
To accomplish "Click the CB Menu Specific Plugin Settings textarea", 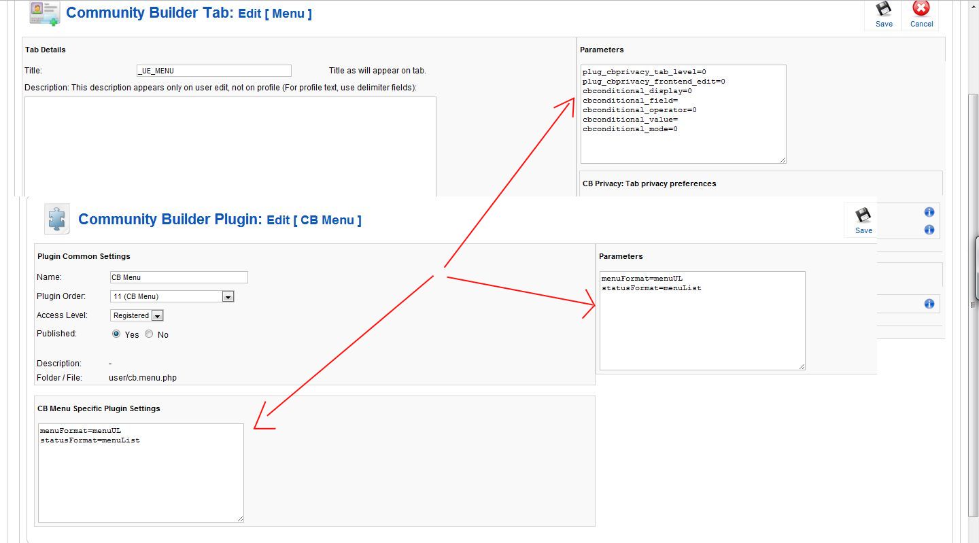I will 141,473.
